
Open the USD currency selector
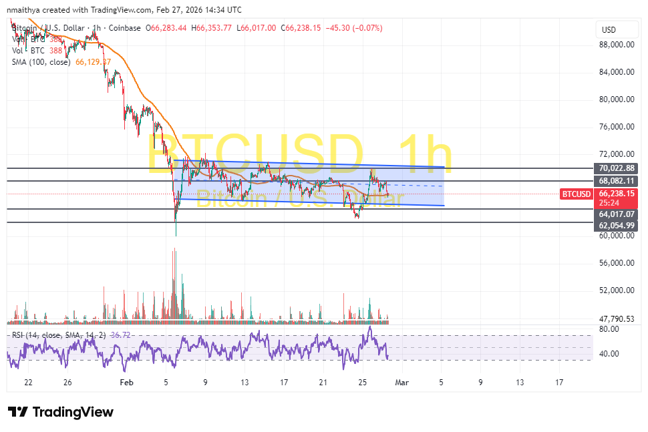coord(609,30)
